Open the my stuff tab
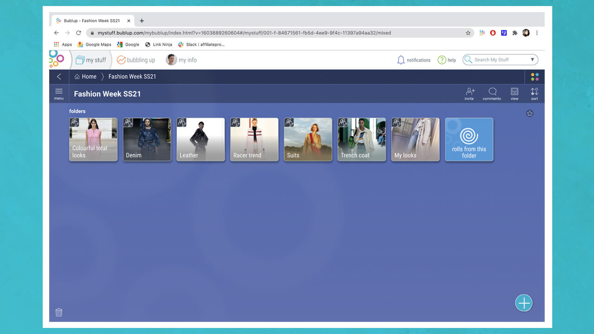The image size is (594, 334). [91, 60]
